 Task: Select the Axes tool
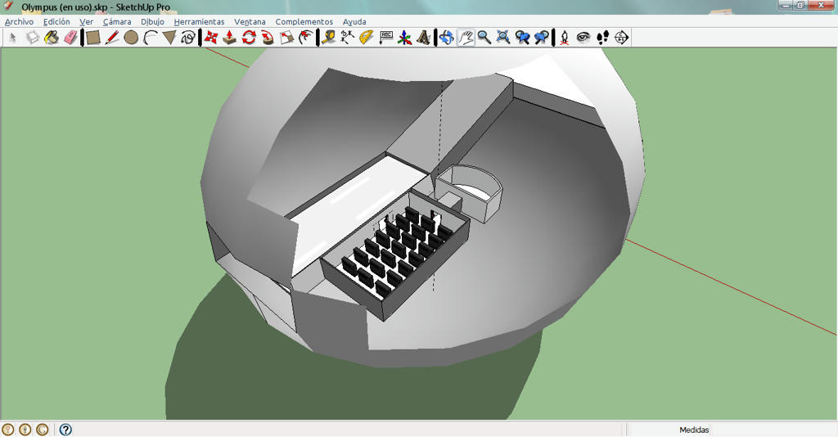click(404, 38)
